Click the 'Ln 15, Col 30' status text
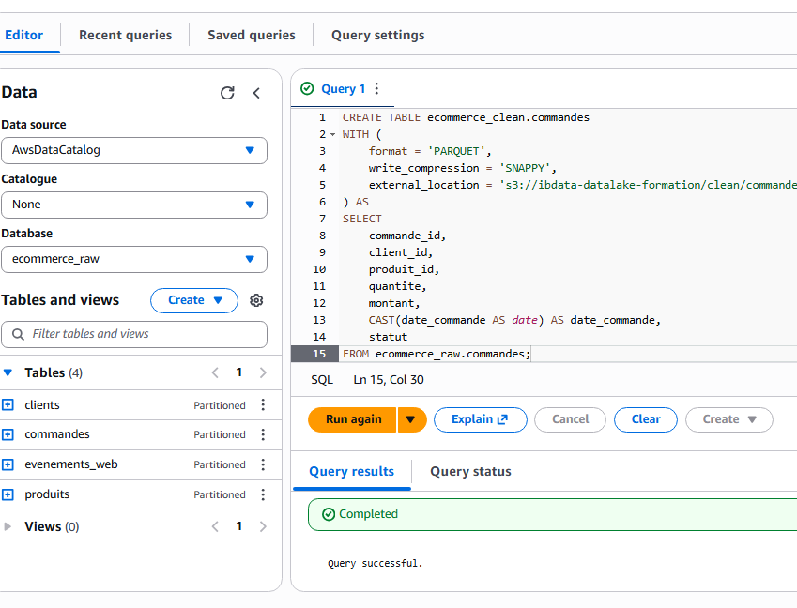 tap(389, 379)
